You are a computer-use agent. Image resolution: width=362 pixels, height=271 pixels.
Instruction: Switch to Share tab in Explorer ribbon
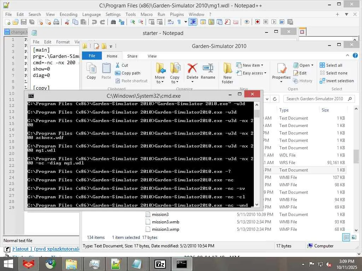(x=132, y=56)
